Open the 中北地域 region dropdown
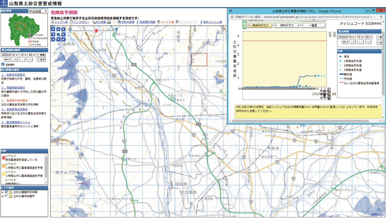This screenshot has width=386, height=218. pos(38,11)
